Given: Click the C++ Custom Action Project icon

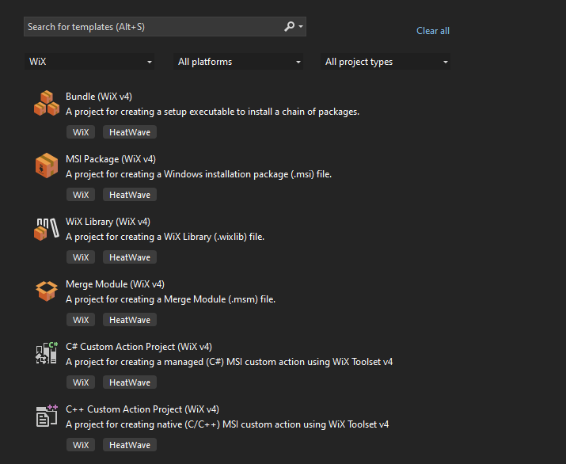Looking at the screenshot, I should click(x=46, y=416).
